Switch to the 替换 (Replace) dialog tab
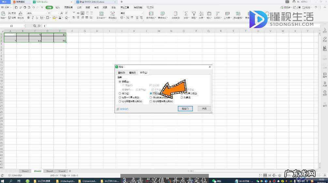328x183 pixels. 132,72
